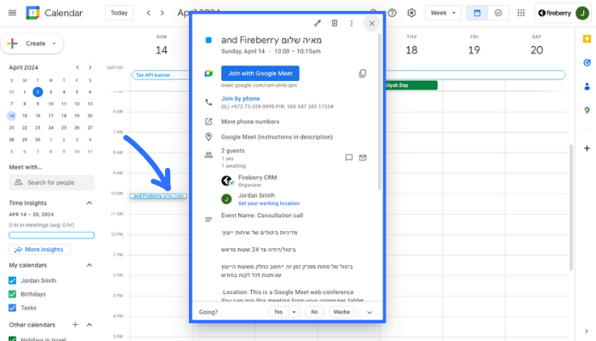596x341 pixels.
Task: Email guests envelope icon
Action: [x=363, y=158]
